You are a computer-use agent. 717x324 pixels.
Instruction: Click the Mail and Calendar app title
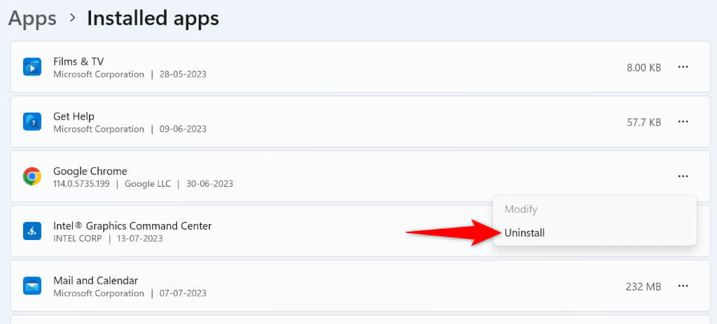click(x=95, y=280)
